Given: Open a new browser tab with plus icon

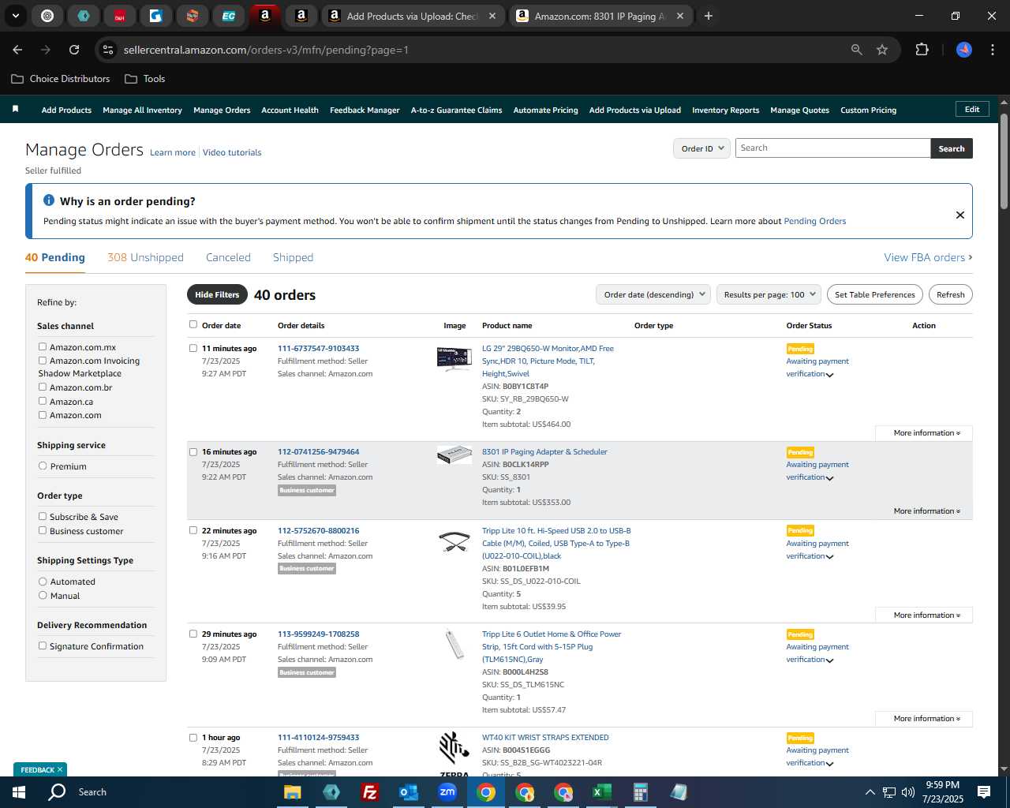Looking at the screenshot, I should click(x=709, y=16).
